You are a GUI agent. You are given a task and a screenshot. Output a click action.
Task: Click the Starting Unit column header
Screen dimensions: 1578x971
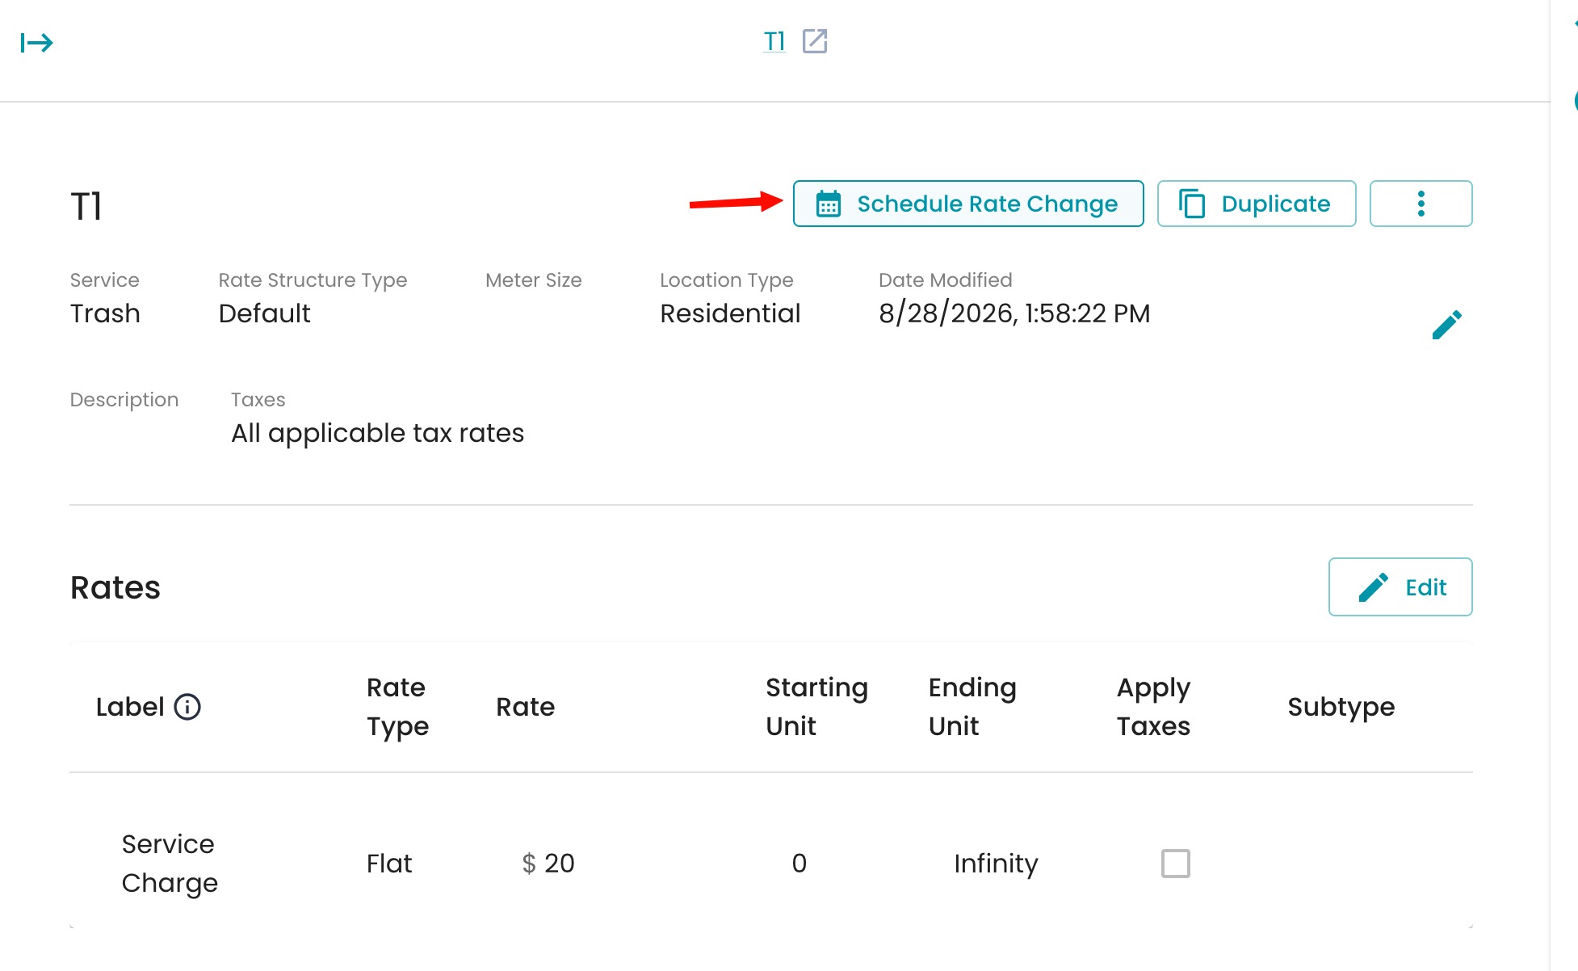(816, 707)
